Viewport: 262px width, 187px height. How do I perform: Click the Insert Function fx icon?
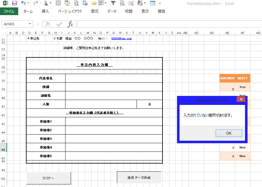click(x=70, y=24)
